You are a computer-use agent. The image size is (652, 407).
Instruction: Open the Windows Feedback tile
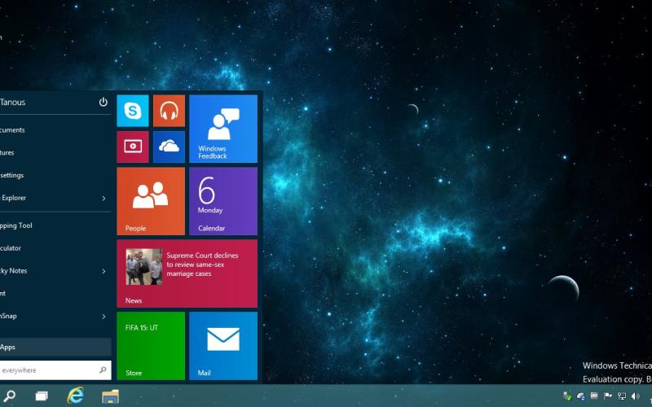click(223, 129)
